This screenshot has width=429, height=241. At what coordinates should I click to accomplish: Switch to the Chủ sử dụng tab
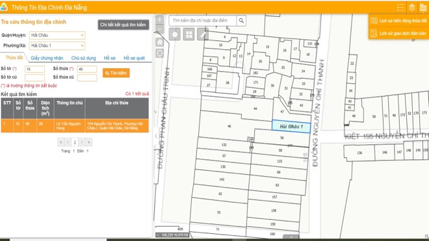click(x=83, y=58)
